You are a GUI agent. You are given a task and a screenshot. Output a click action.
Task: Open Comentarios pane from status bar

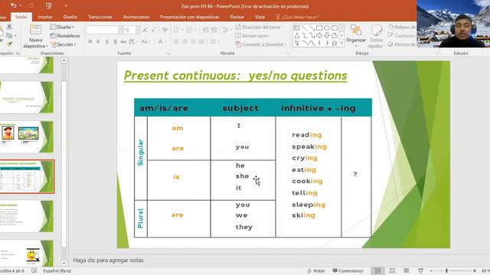point(348,270)
